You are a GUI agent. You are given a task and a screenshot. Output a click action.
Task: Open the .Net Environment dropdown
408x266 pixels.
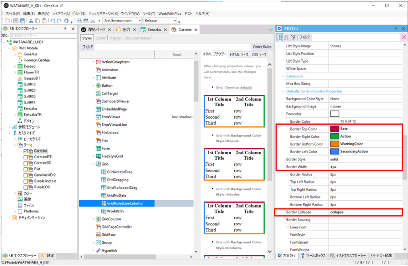140,21
